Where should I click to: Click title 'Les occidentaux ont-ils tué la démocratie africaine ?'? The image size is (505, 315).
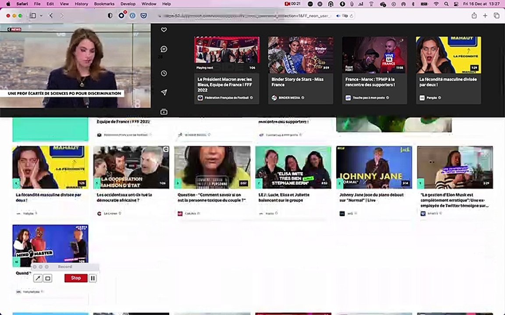[x=124, y=197]
